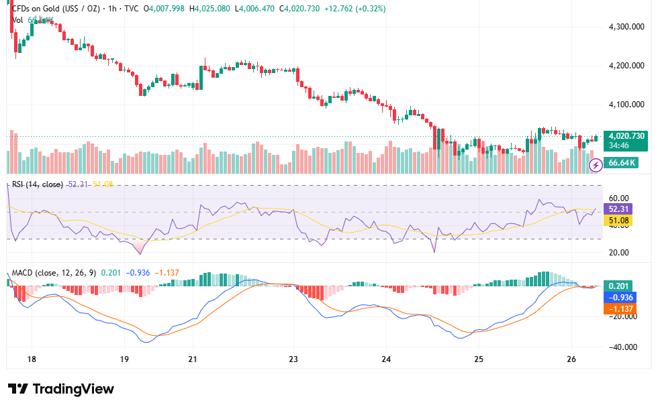Open RSI (14, close) indicator legend
The height and width of the screenshot is (409, 658).
[x=38, y=184]
